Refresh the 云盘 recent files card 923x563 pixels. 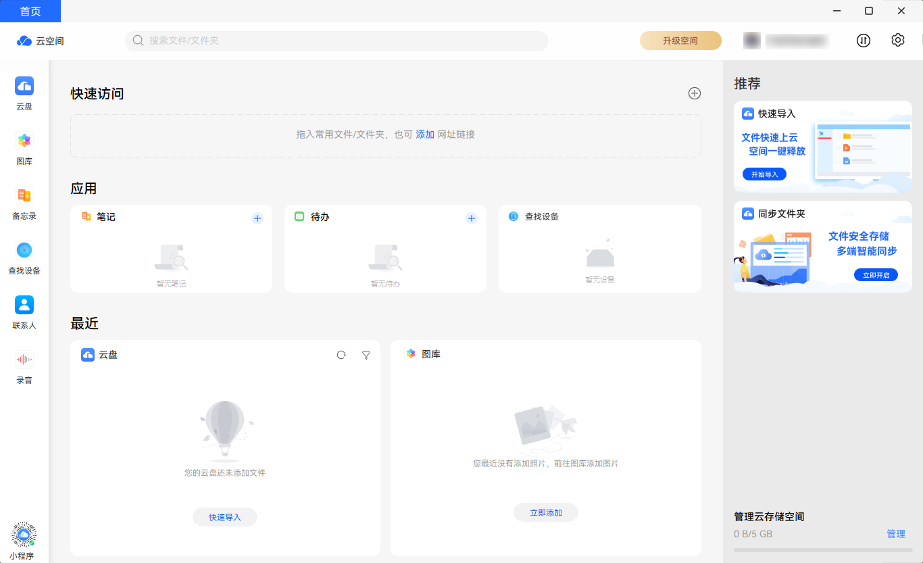pyautogui.click(x=341, y=355)
